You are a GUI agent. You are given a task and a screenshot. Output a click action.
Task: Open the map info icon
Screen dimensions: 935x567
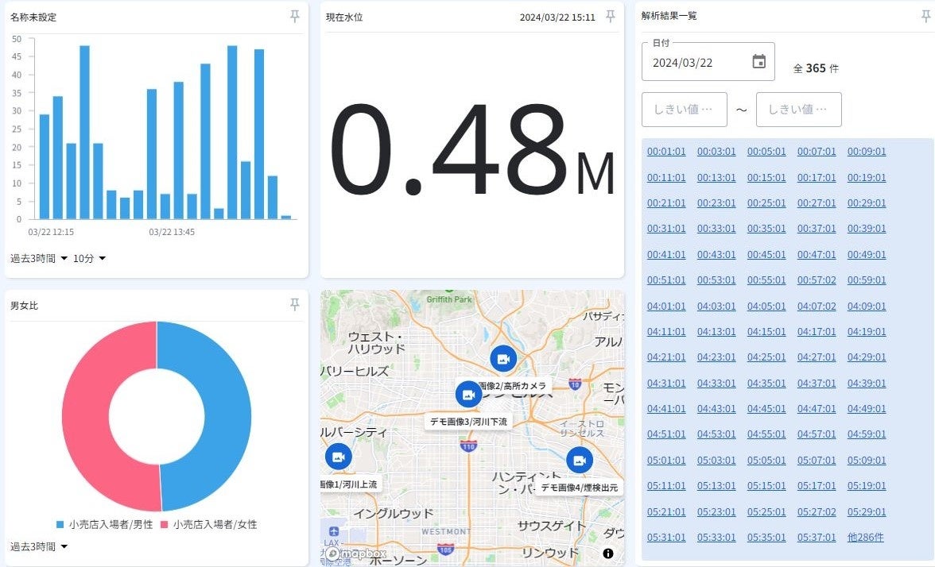608,553
